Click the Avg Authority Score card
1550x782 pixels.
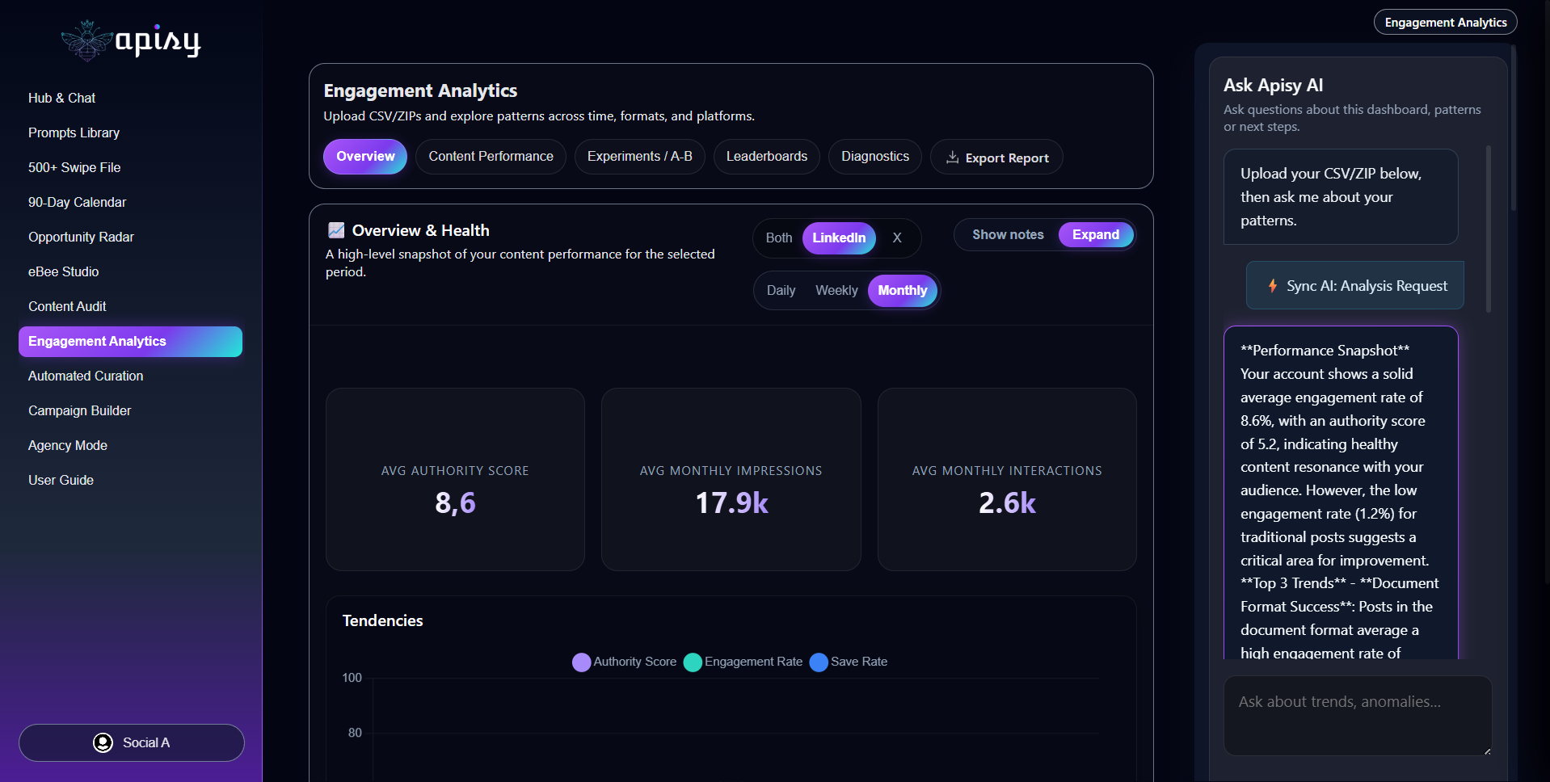click(x=455, y=479)
